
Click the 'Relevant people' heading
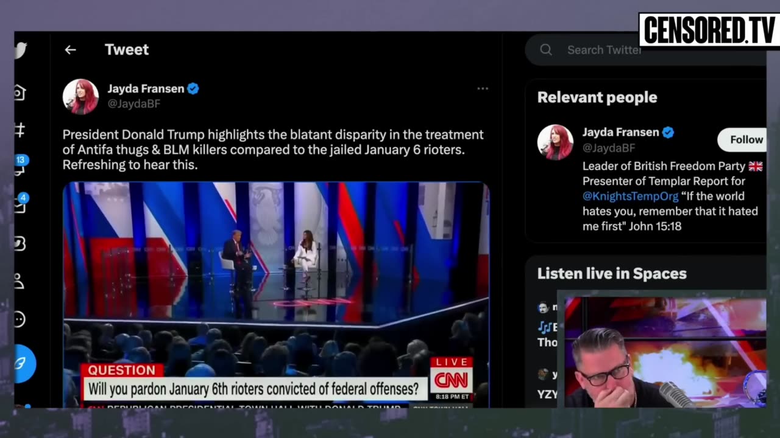[597, 97]
